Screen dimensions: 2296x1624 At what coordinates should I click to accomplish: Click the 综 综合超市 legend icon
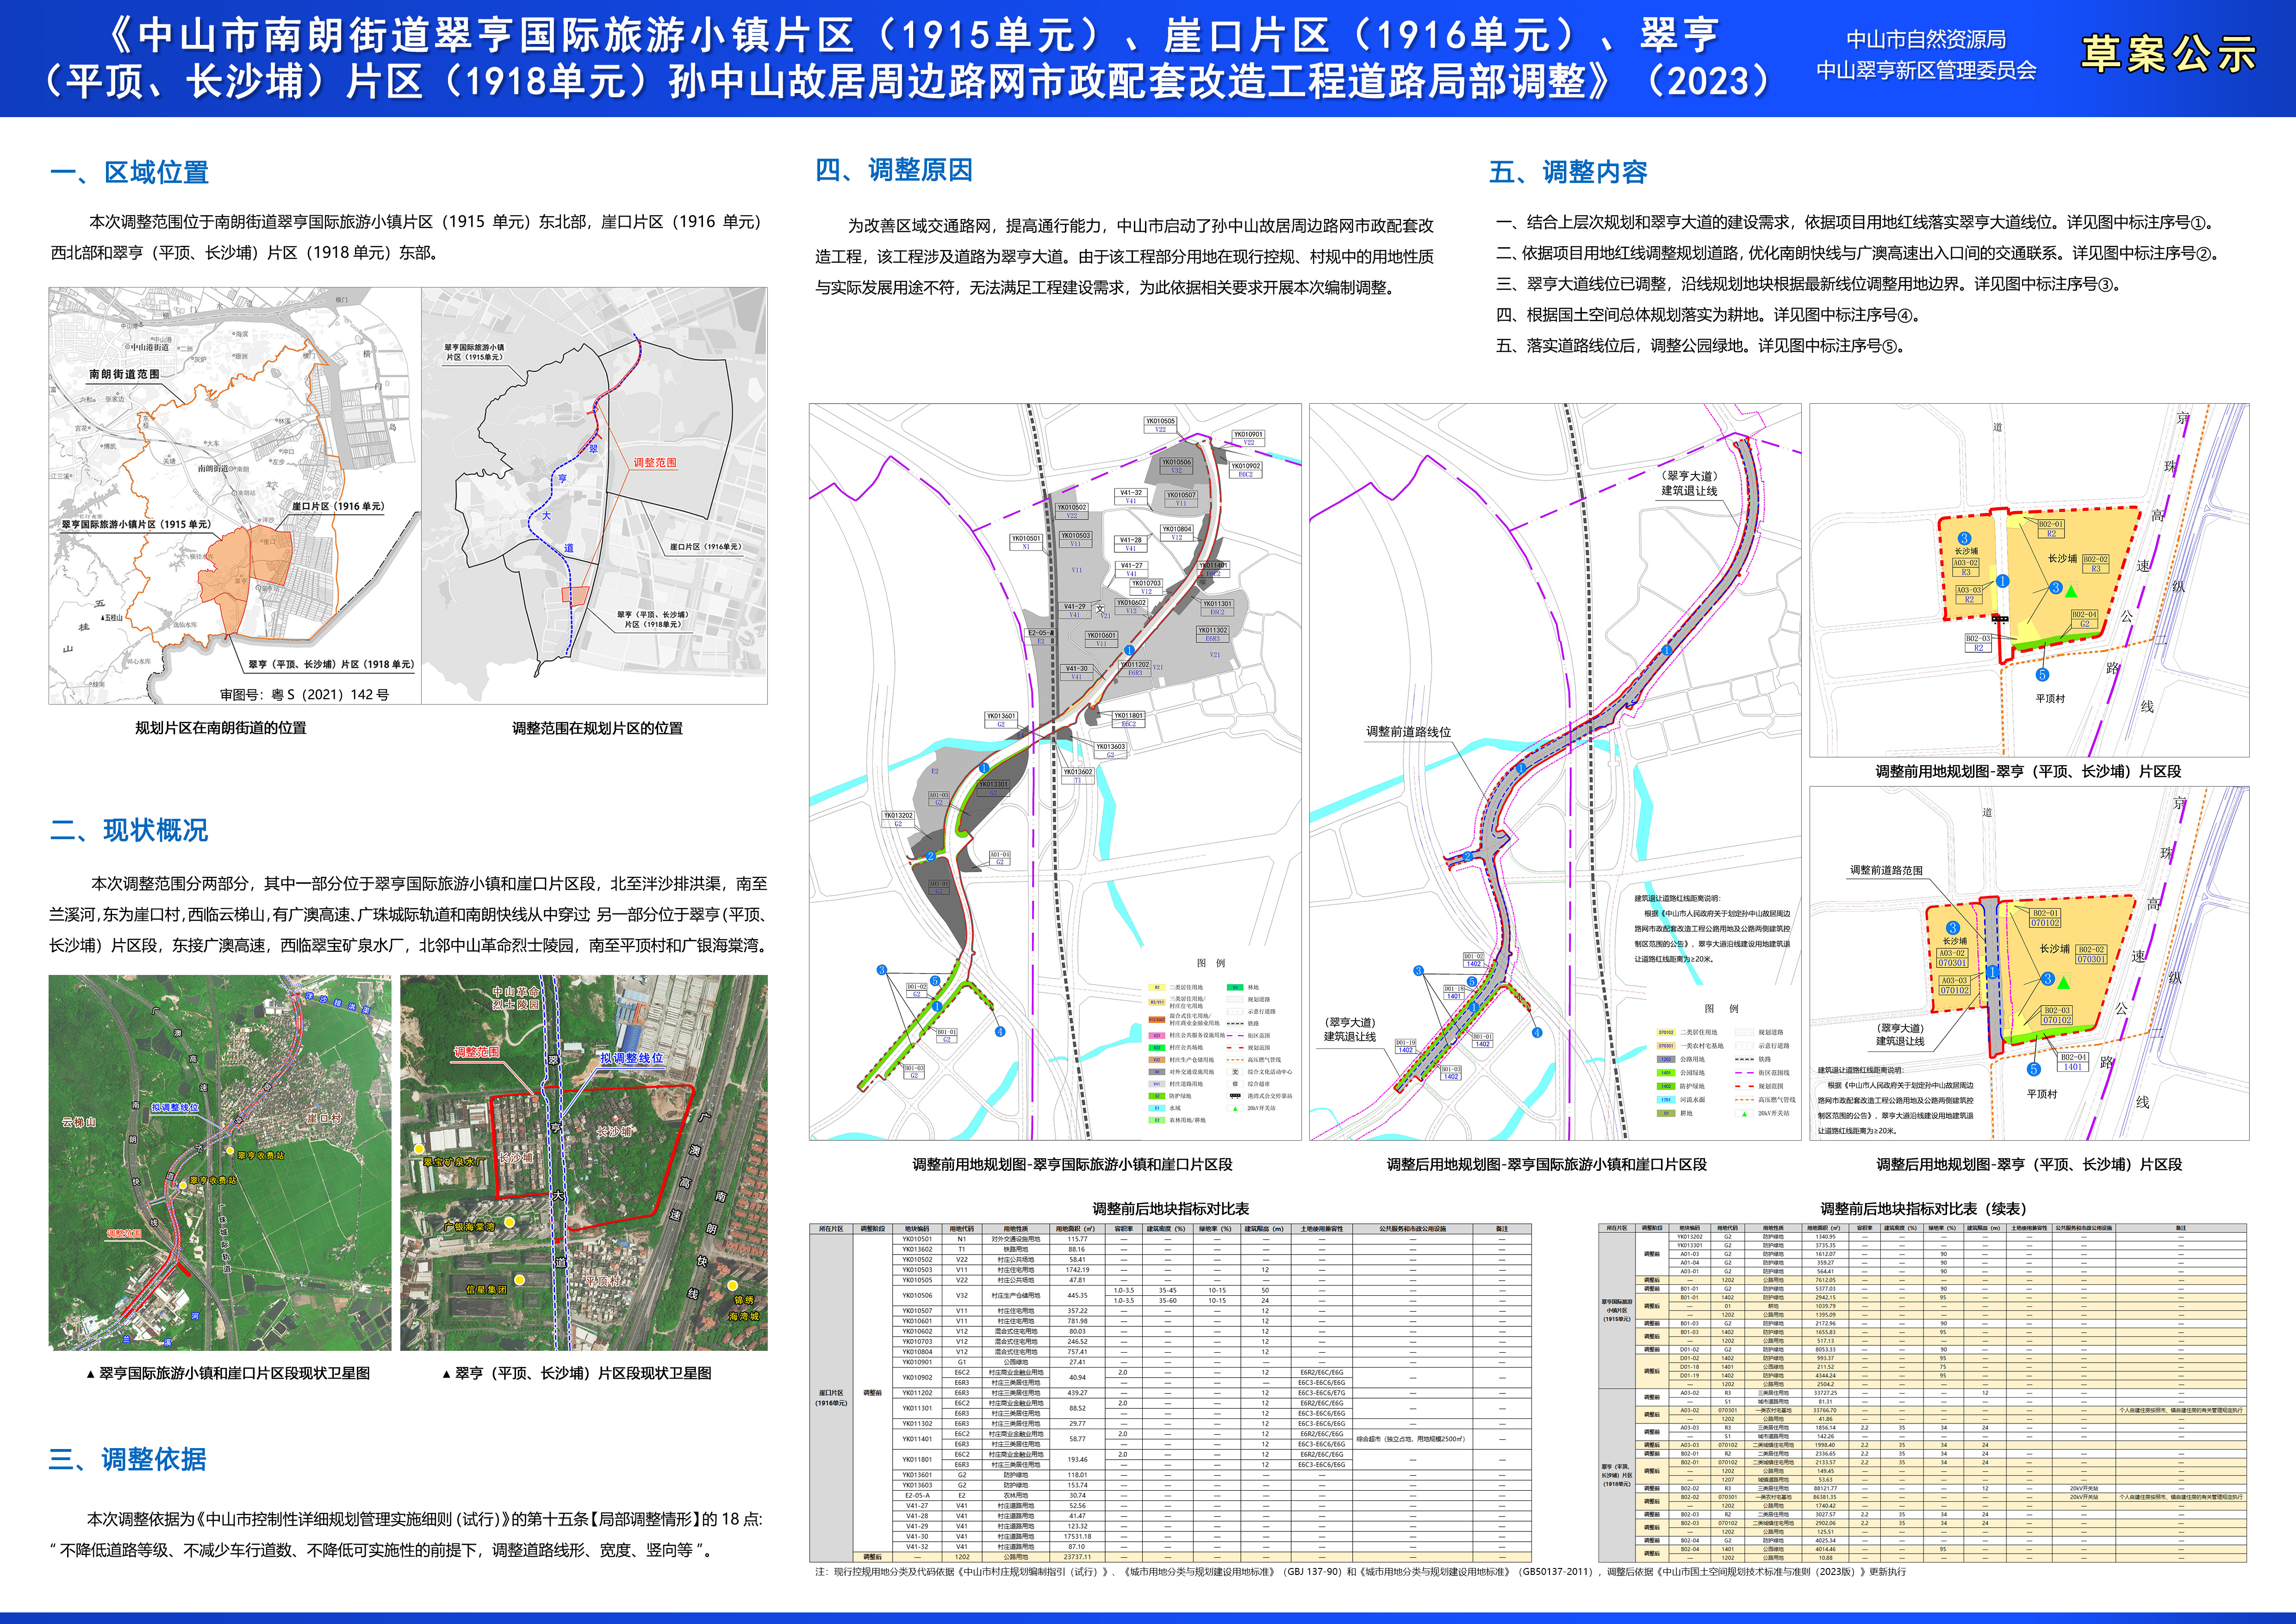(1235, 1084)
